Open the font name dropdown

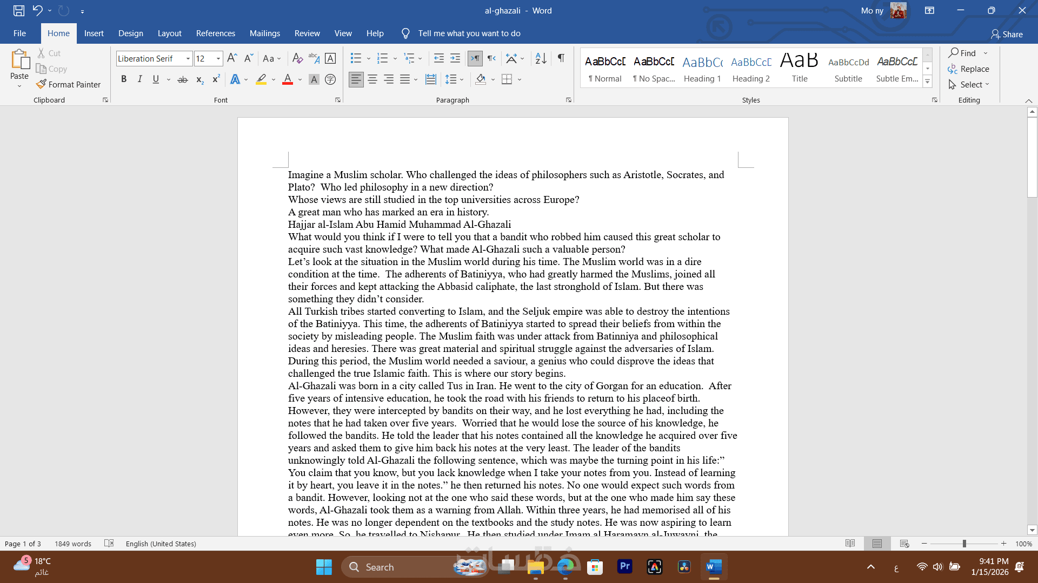[x=188, y=58]
